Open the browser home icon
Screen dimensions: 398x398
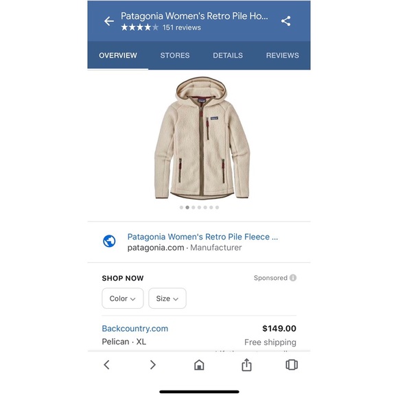point(199,365)
